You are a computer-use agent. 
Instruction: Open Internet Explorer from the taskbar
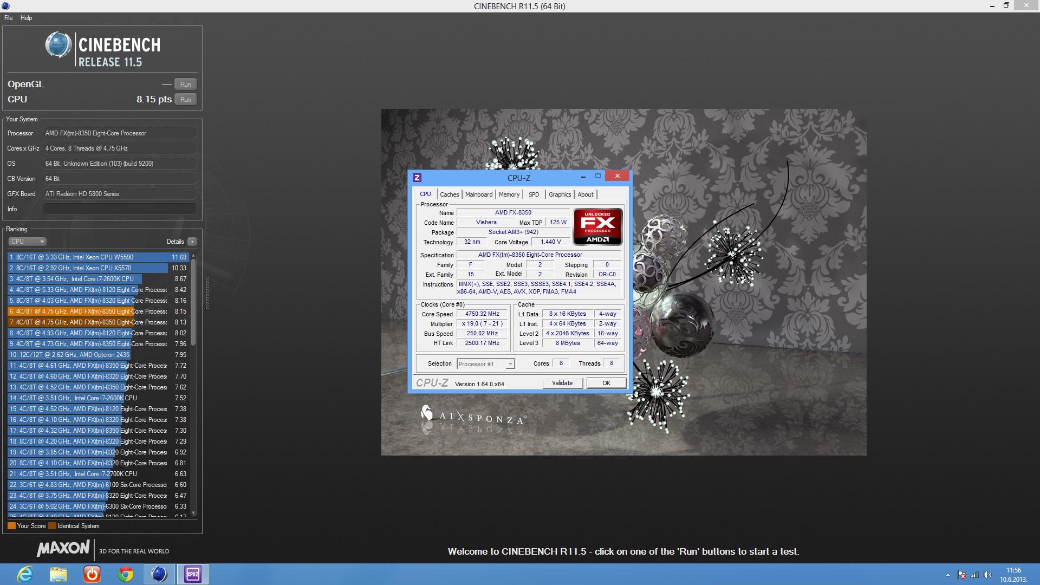(x=25, y=574)
